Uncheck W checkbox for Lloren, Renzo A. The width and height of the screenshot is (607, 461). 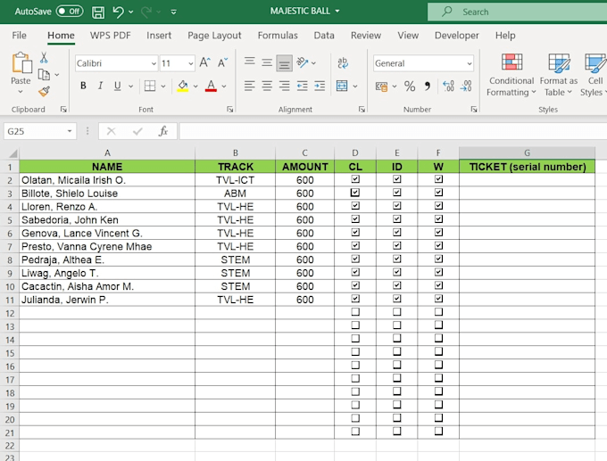click(438, 205)
